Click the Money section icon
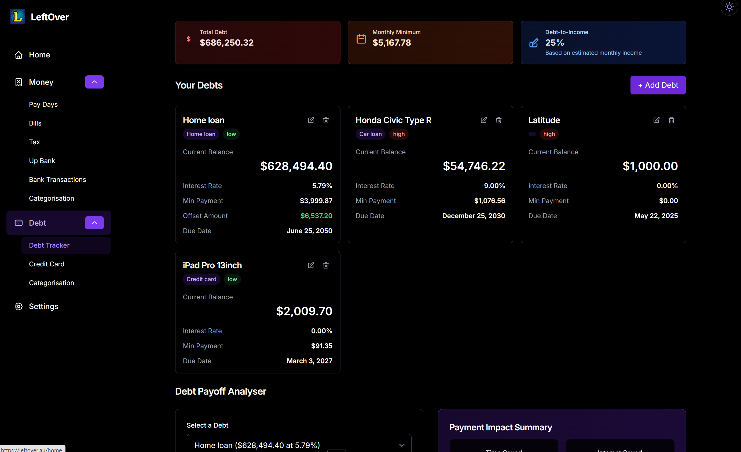 (x=18, y=82)
